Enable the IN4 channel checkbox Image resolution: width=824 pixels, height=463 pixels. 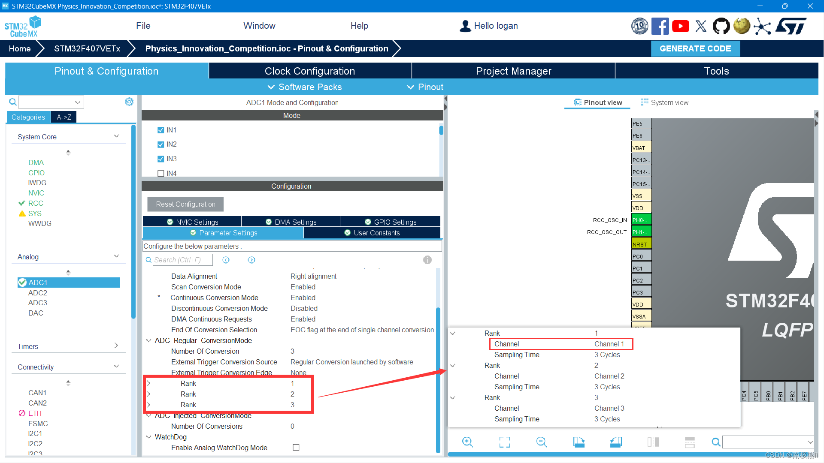point(161,173)
